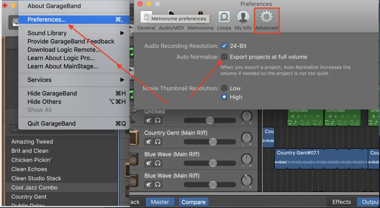
Task: Choose Preferences... from the GarageBand menu
Action: click(x=74, y=19)
